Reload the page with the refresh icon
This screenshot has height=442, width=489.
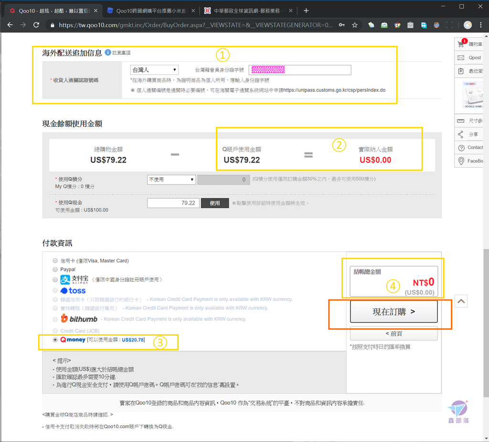36,25
